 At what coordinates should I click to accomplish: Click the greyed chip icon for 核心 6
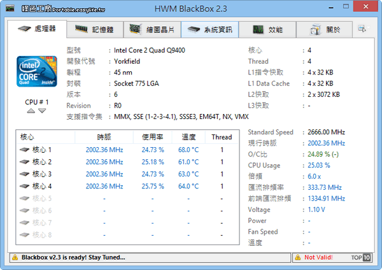(x=24, y=211)
